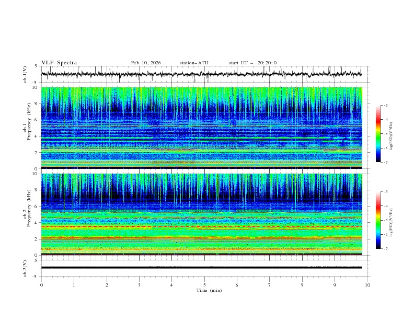Click time axis tick label '10'

(367, 285)
